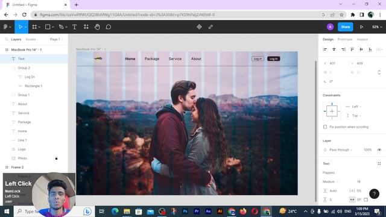The height and width of the screenshot is (217, 386).
Task: Open Pen tool dropdown arrow
Action: tap(66, 27)
